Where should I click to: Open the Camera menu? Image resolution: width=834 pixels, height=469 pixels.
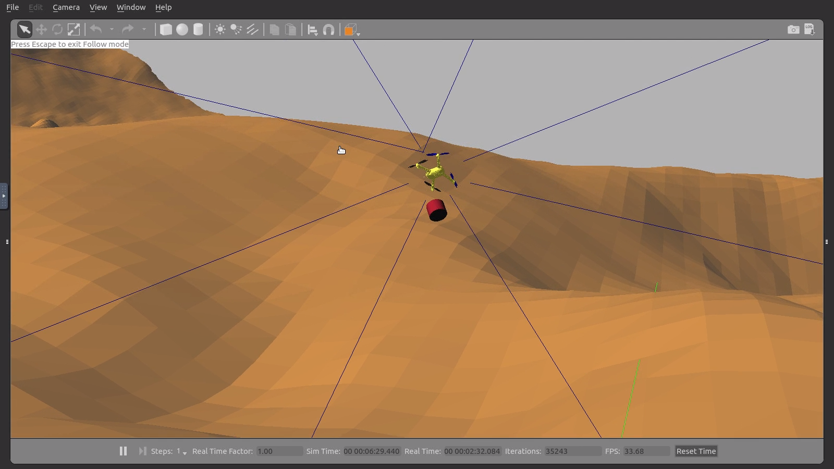[x=66, y=7]
